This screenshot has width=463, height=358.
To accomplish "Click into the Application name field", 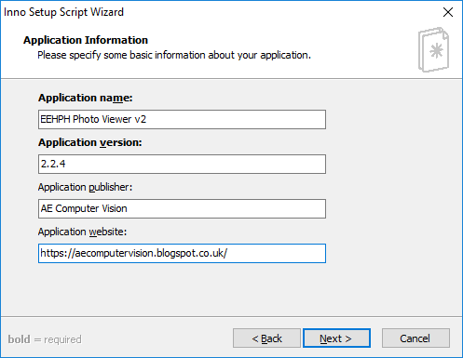I will (x=182, y=119).
